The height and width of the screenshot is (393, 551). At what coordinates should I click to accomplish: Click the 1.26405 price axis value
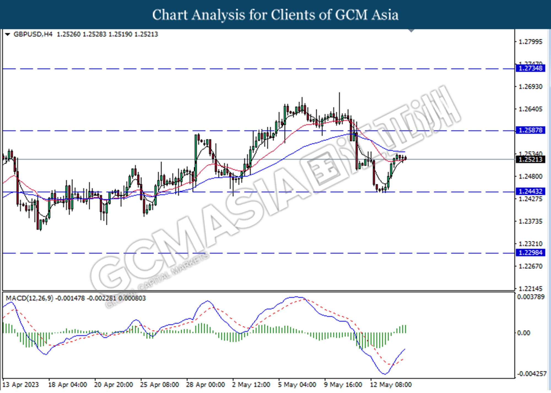tap(530, 109)
